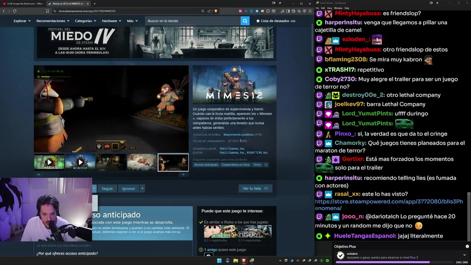Open the dropdown arrow left of Seguir
471x265 pixels.
(94, 188)
